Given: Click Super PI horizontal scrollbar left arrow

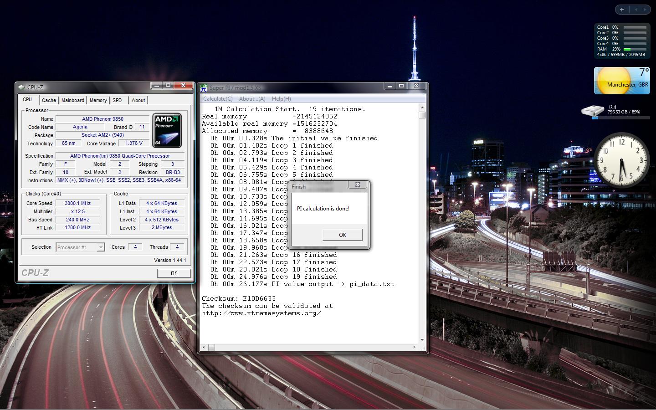Looking at the screenshot, I should 205,348.
